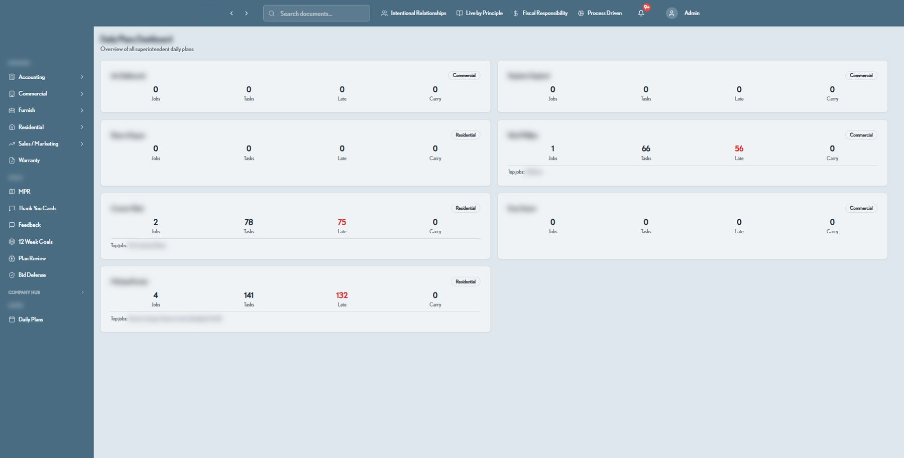904x458 pixels.
Task: Click the Residential tag on 78 tasks card
Action: (466, 208)
